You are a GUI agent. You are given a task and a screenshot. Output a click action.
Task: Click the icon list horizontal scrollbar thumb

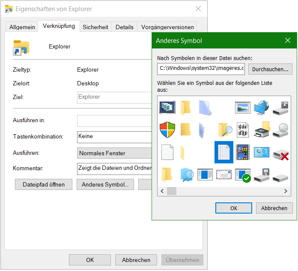pyautogui.click(x=172, y=191)
